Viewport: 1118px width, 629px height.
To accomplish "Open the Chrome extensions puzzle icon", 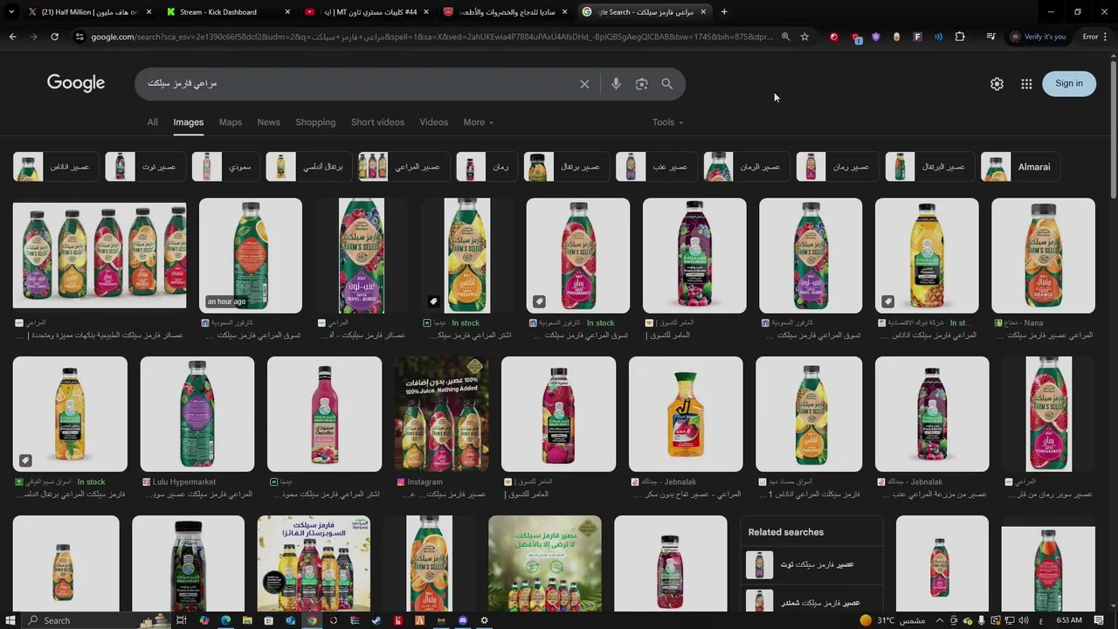I will (960, 37).
